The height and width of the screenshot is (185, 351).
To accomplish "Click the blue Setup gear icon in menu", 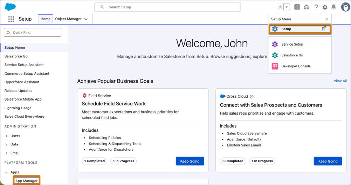I will pyautogui.click(x=275, y=29).
